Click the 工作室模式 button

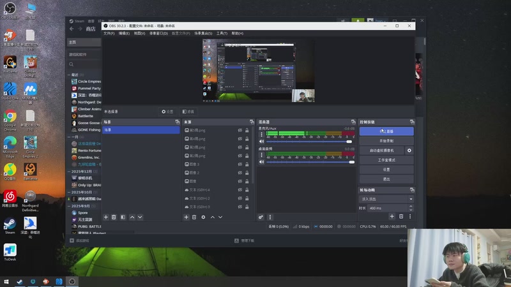[386, 160]
